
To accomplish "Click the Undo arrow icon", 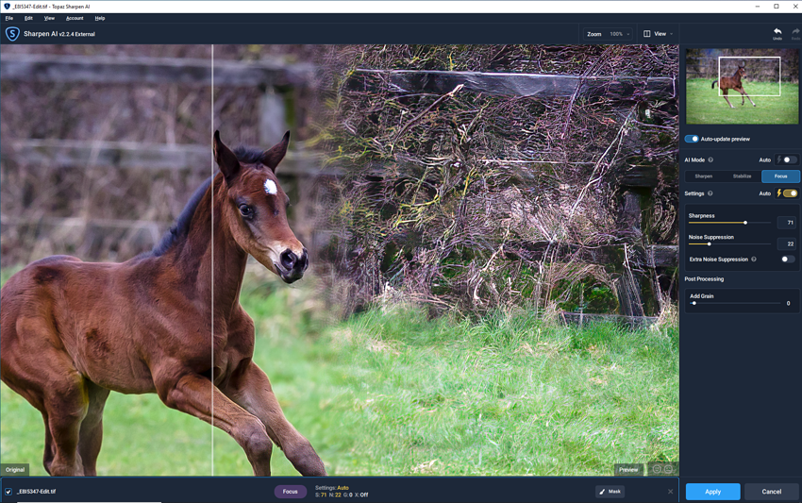I will 777,32.
